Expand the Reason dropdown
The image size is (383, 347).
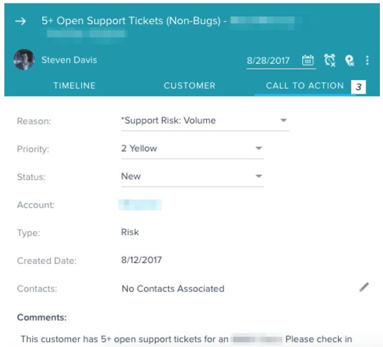point(283,120)
